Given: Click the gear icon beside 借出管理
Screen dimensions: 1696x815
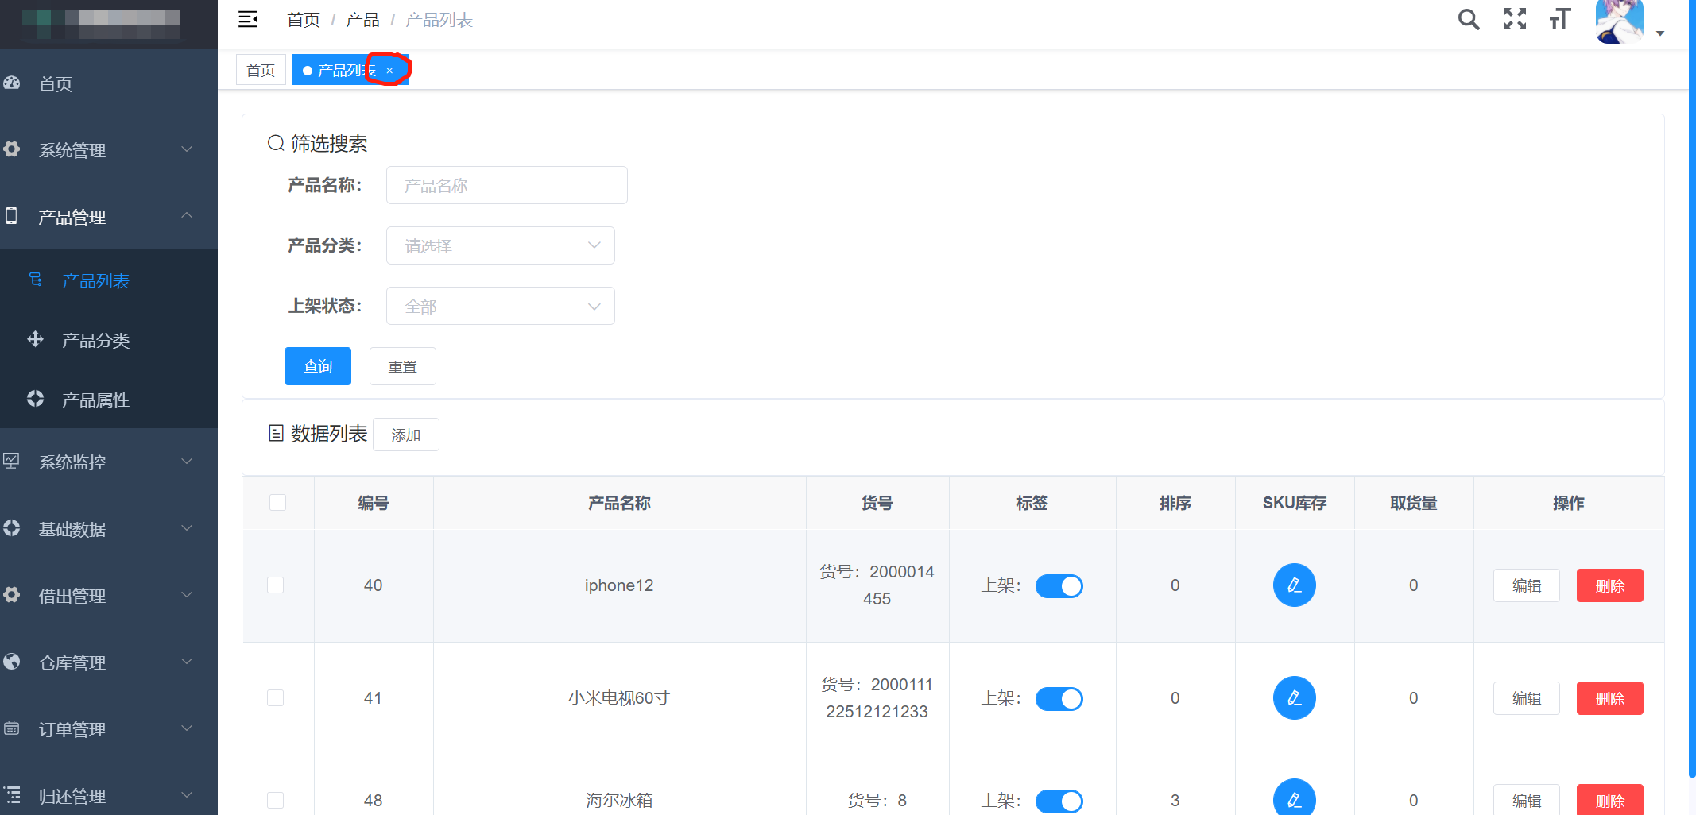Looking at the screenshot, I should 12,594.
